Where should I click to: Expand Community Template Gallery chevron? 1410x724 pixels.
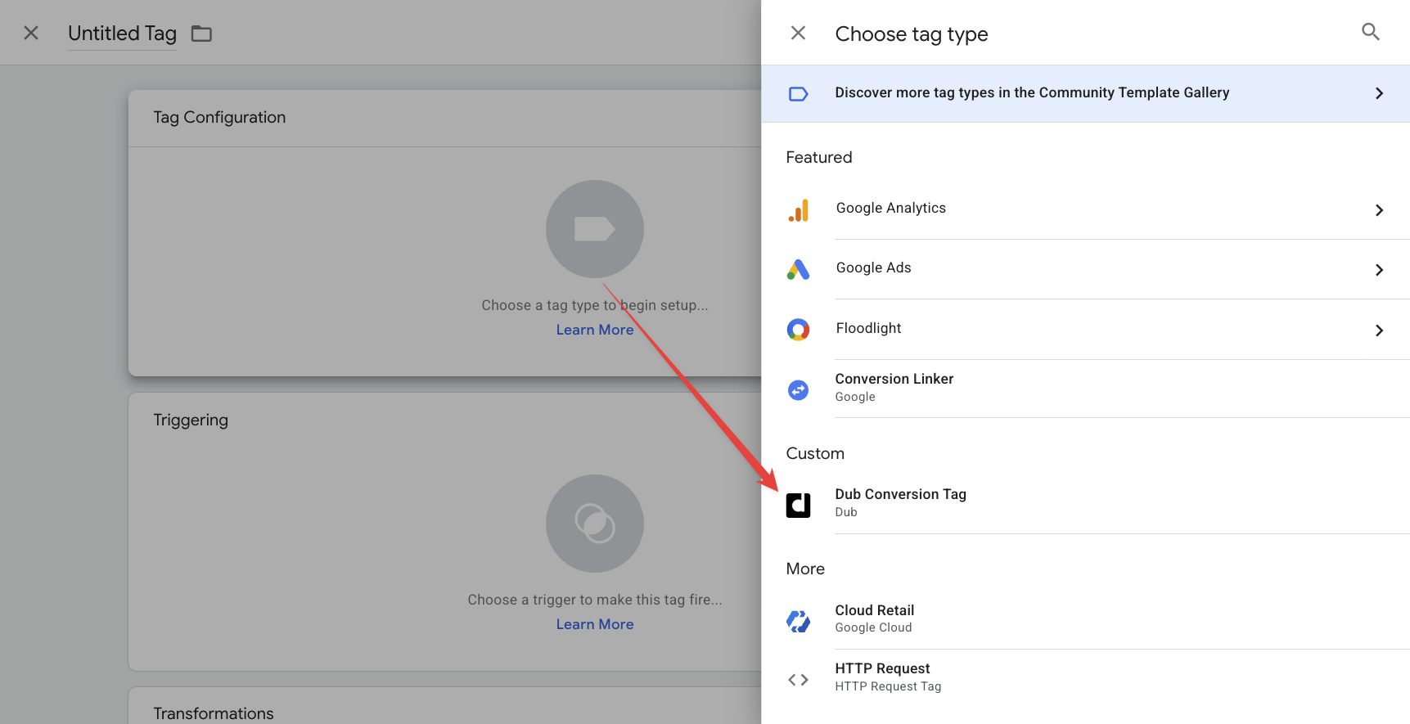(x=1379, y=93)
